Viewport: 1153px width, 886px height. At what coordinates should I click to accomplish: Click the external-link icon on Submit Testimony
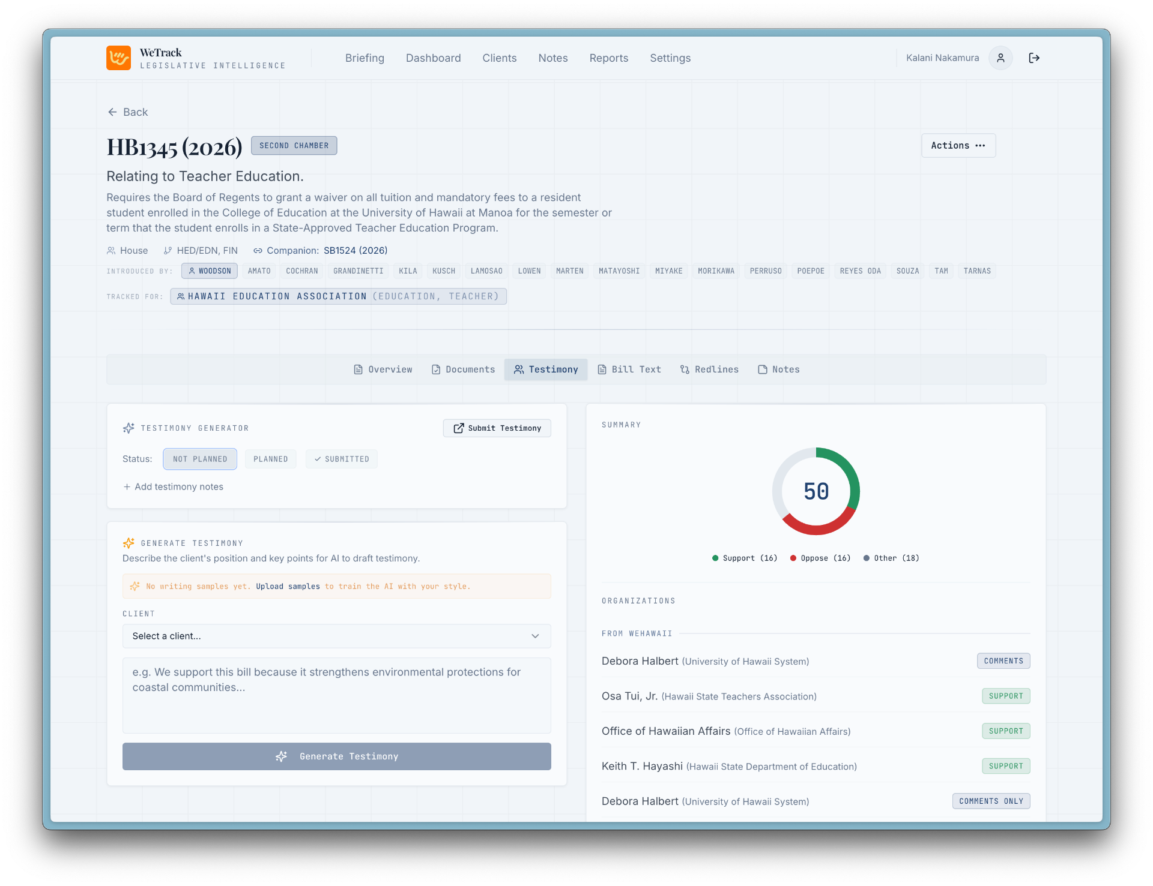[x=458, y=428]
